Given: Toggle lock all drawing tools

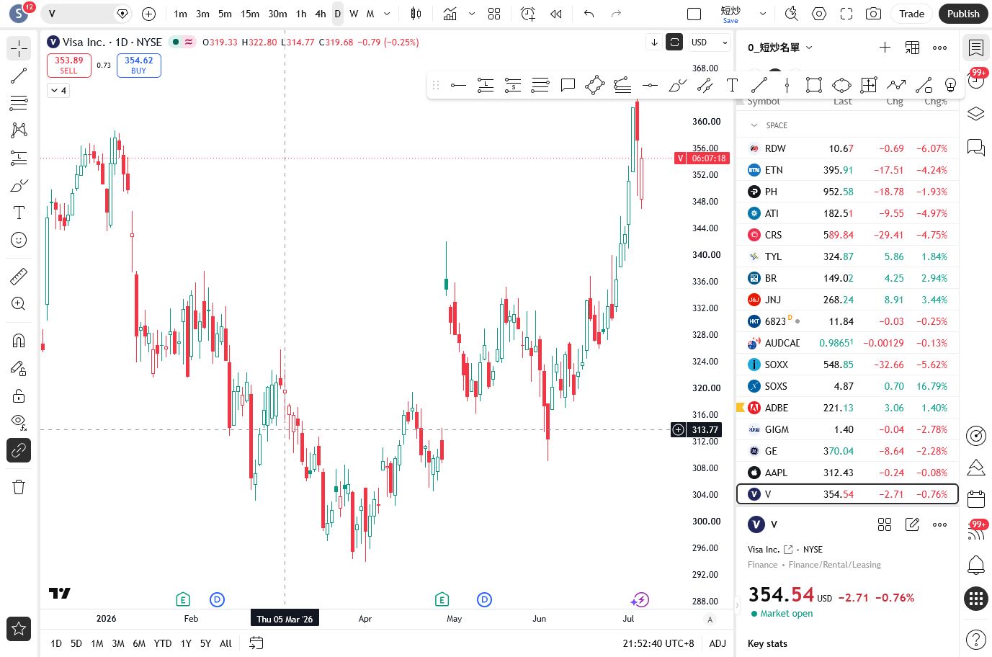Looking at the screenshot, I should point(19,395).
